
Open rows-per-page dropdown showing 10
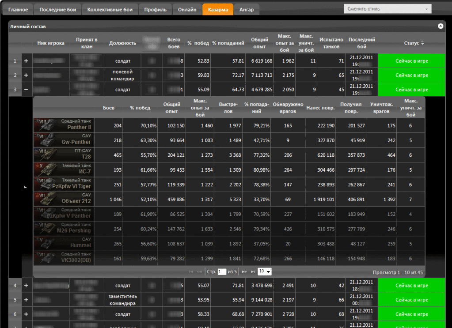click(264, 271)
